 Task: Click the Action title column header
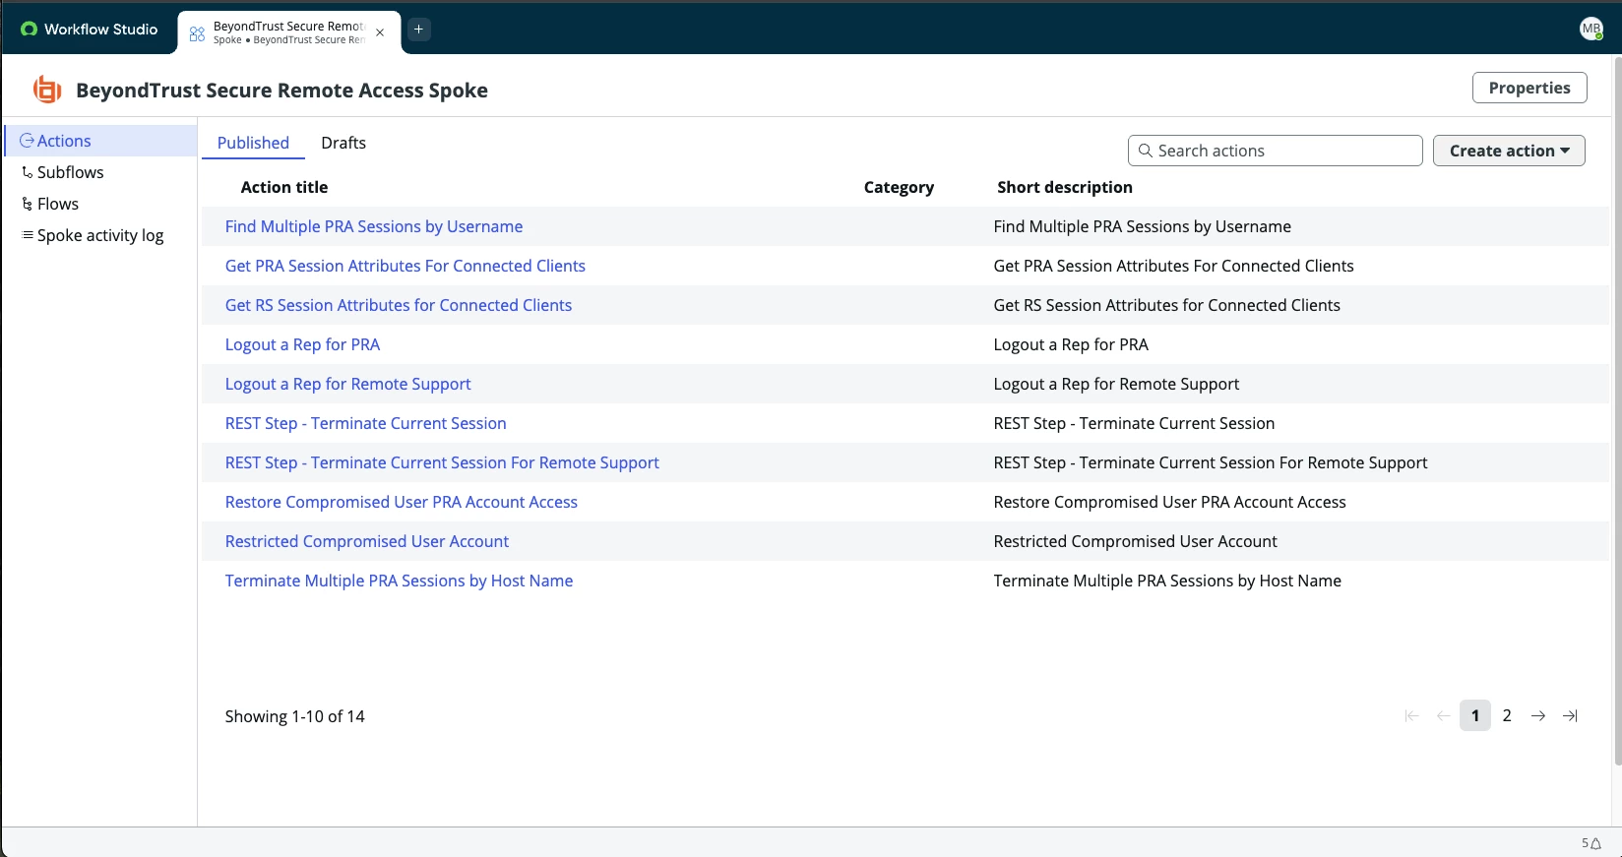[284, 187]
